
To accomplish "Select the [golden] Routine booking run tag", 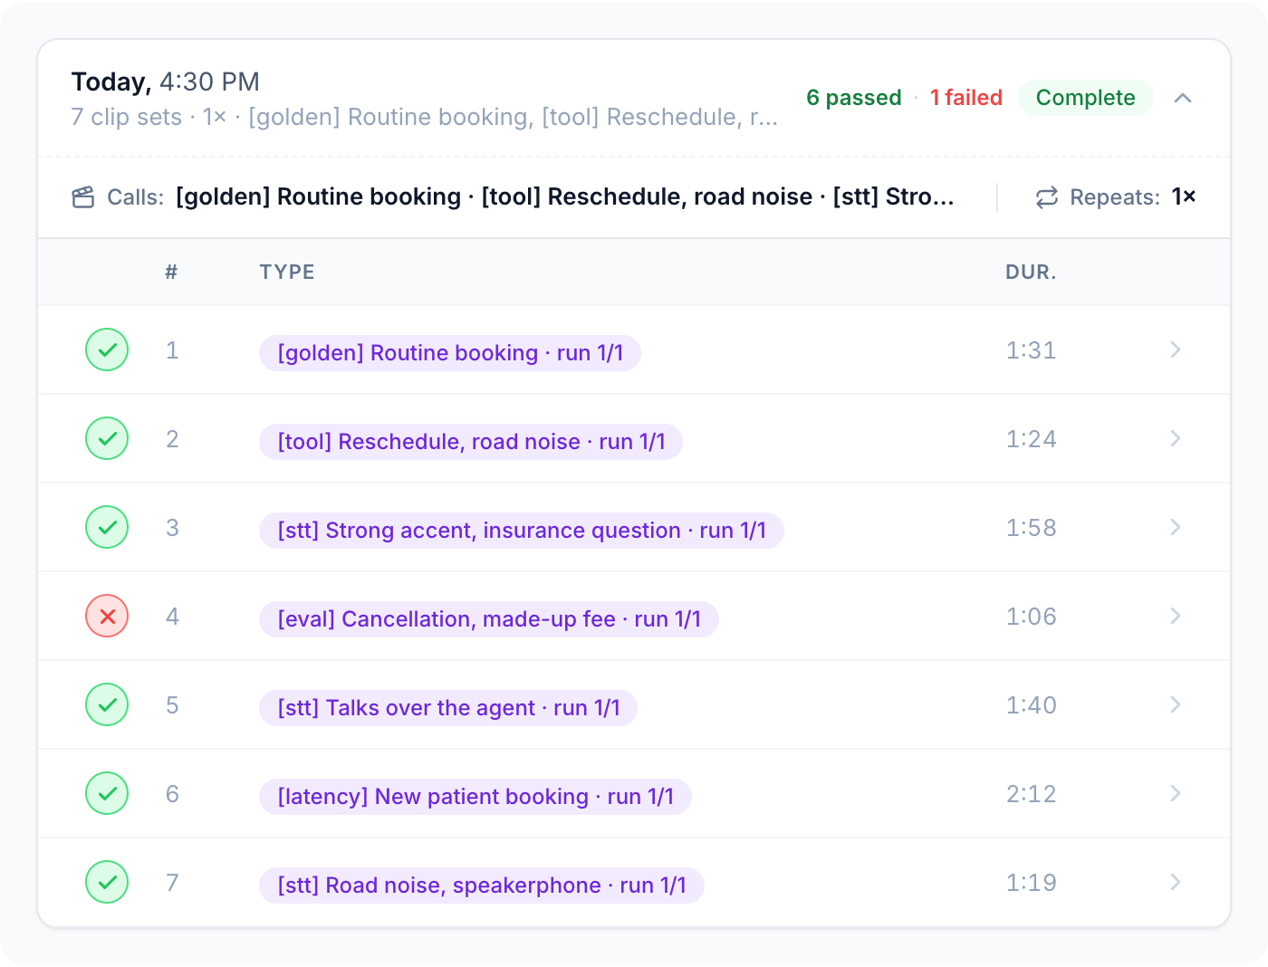I will (x=450, y=353).
